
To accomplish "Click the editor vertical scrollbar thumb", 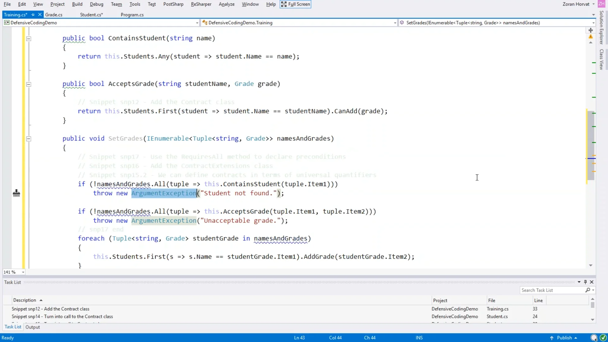I will pos(591,145).
